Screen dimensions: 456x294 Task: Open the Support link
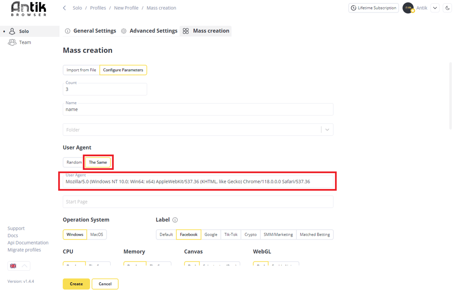coord(16,229)
